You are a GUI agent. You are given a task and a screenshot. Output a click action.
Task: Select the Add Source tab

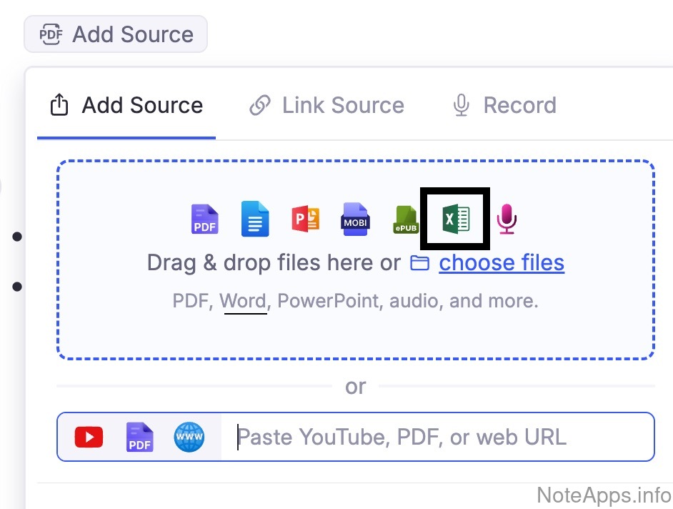[x=126, y=105]
